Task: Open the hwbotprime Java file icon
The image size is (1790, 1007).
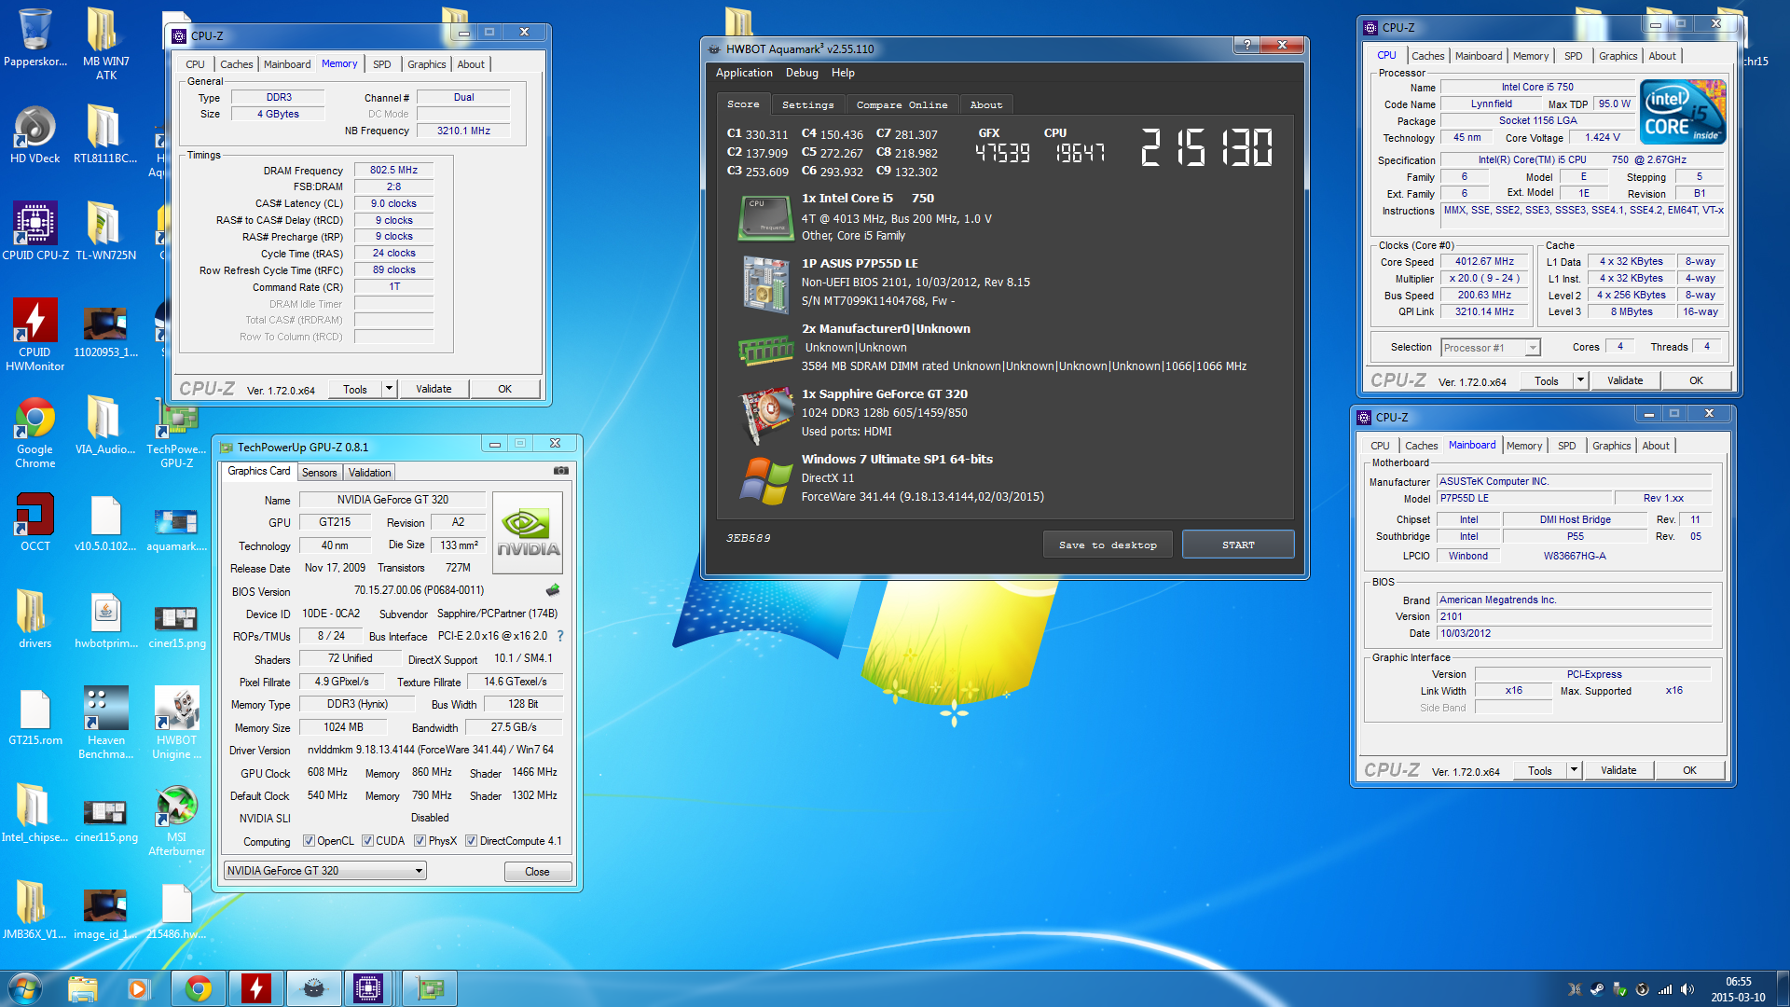Action: (106, 620)
